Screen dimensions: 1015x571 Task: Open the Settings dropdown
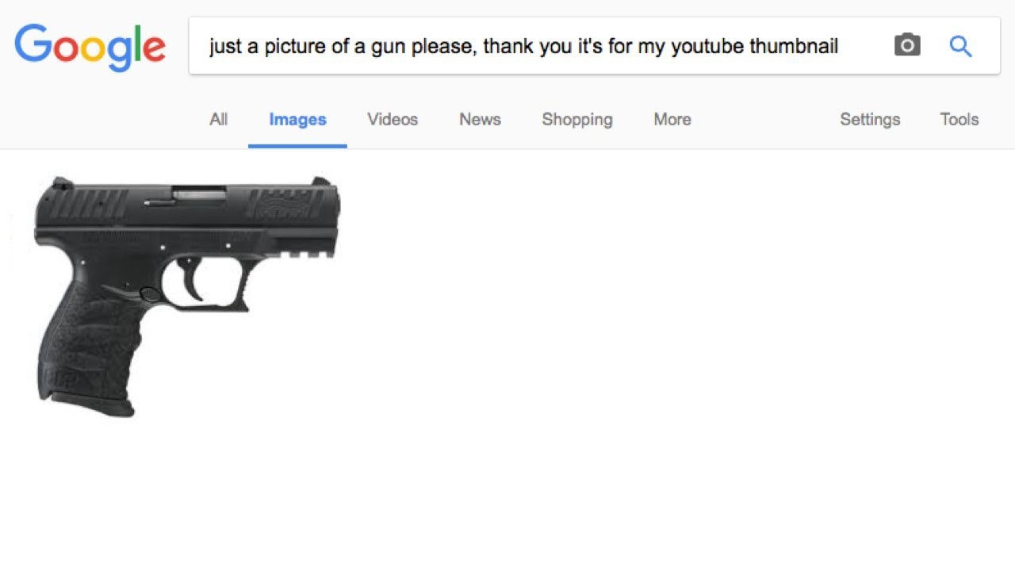coord(870,120)
